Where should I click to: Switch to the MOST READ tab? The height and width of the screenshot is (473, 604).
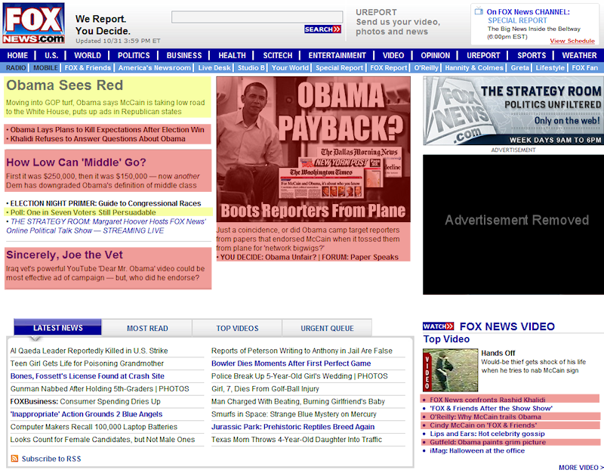(x=147, y=328)
